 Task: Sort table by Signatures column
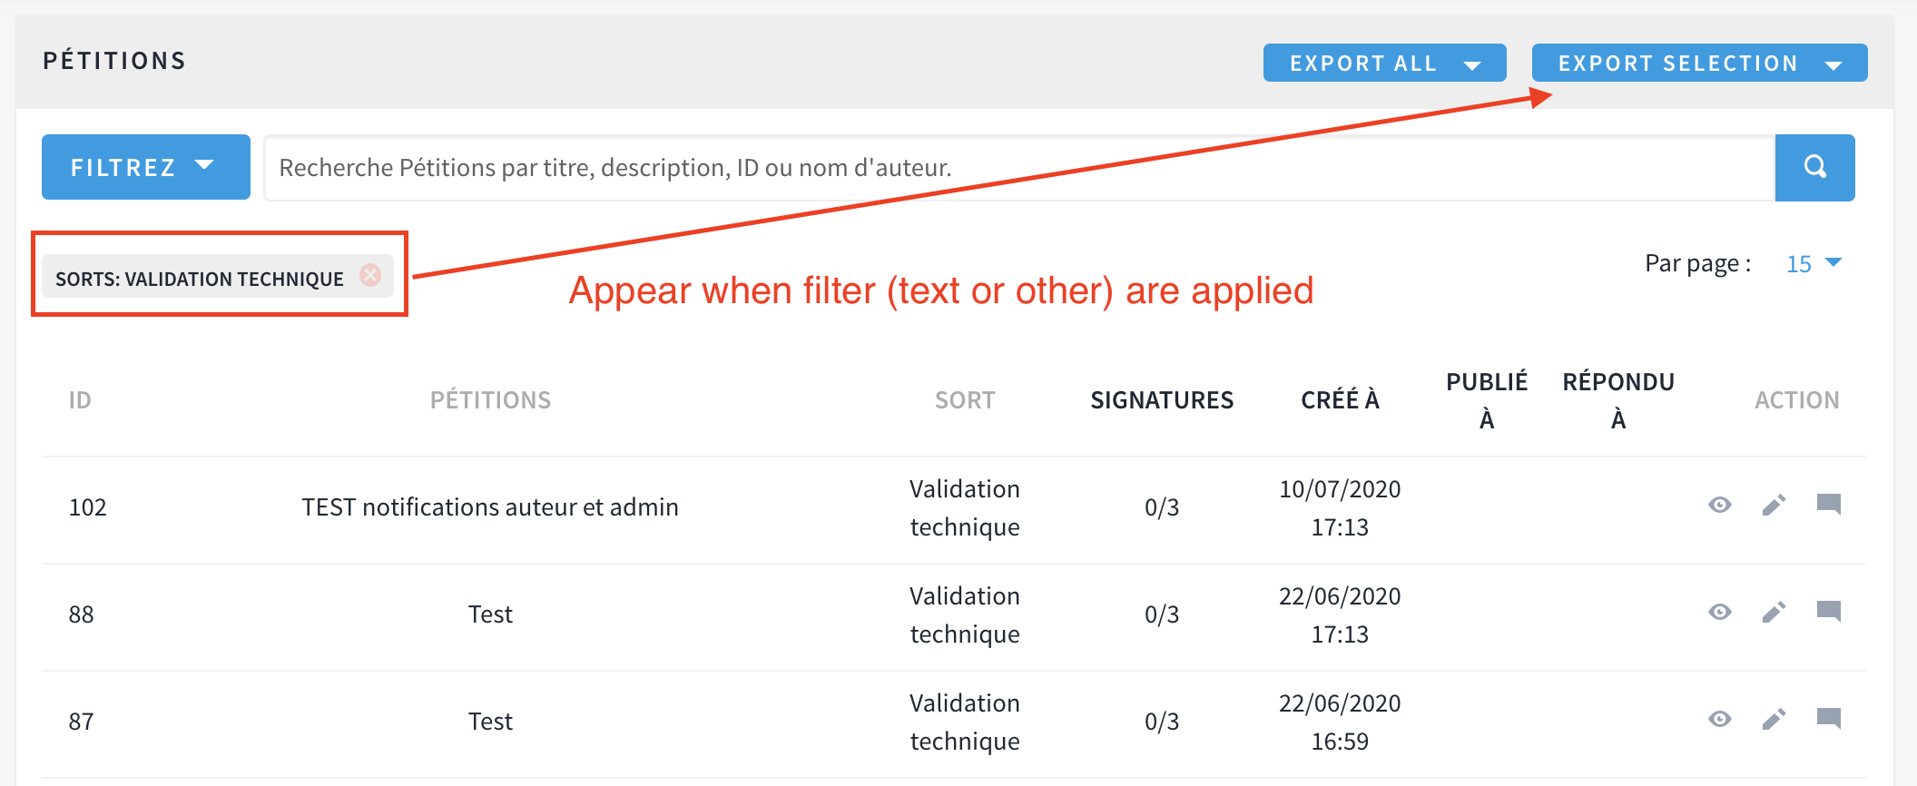pyautogui.click(x=1162, y=400)
